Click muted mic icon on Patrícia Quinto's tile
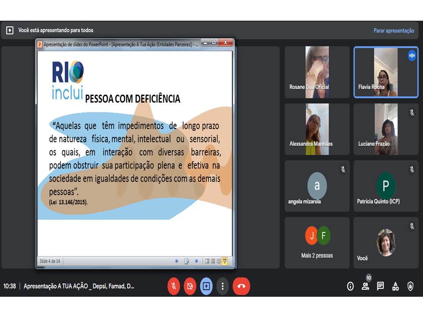Image resolution: width=423 pixels, height=317 pixels. point(412,169)
